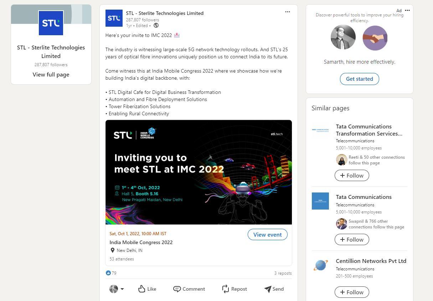Open the react-as profile dropdown arrow
433x301 pixels.
coord(122,289)
